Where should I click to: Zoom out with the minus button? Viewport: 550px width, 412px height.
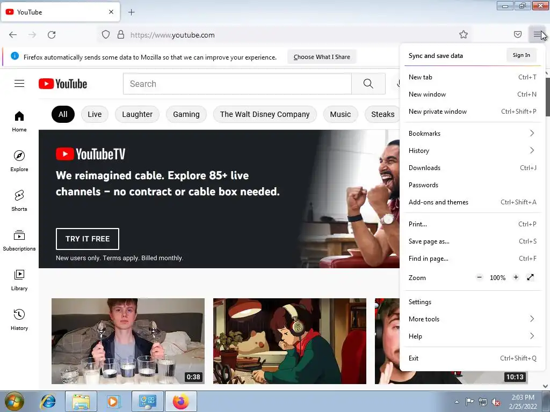tap(479, 277)
